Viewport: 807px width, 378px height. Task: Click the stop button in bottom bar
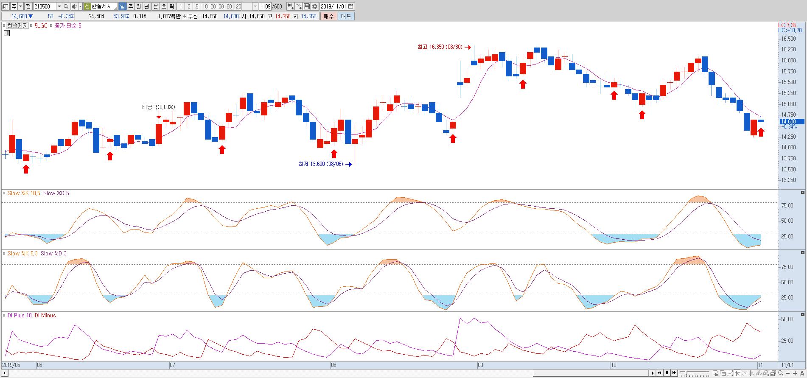pyautogui.click(x=667, y=373)
